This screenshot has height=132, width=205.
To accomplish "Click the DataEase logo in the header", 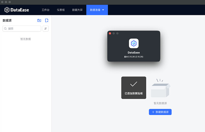I will click(x=17, y=10).
